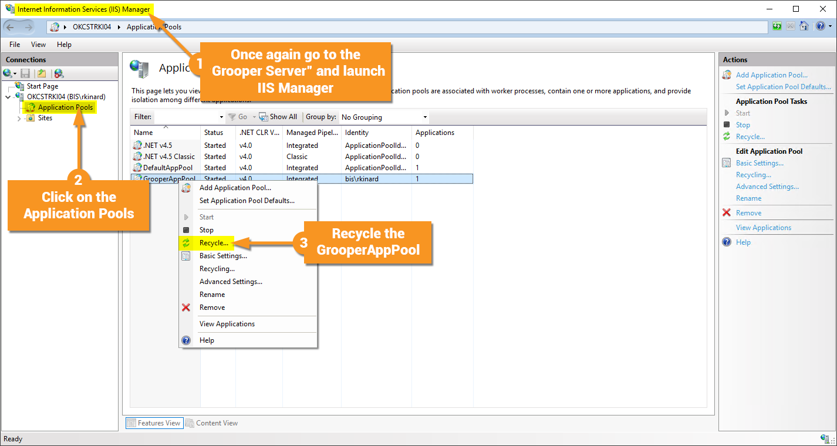The image size is (837, 446).
Task: Click the green Refresh Page icon
Action: click(777, 26)
